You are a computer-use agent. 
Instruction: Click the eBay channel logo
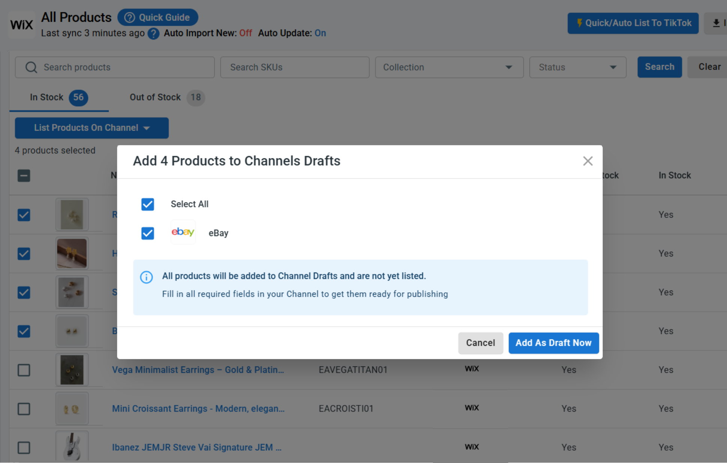tap(183, 232)
